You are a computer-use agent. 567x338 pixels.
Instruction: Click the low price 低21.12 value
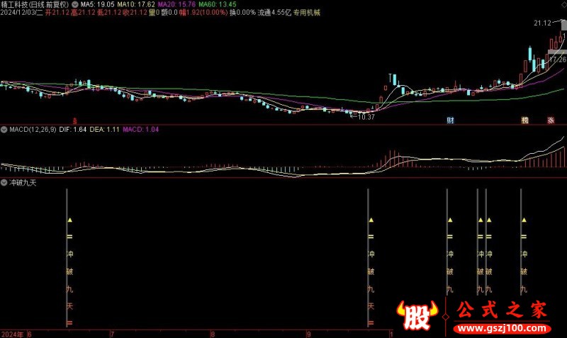[109, 13]
